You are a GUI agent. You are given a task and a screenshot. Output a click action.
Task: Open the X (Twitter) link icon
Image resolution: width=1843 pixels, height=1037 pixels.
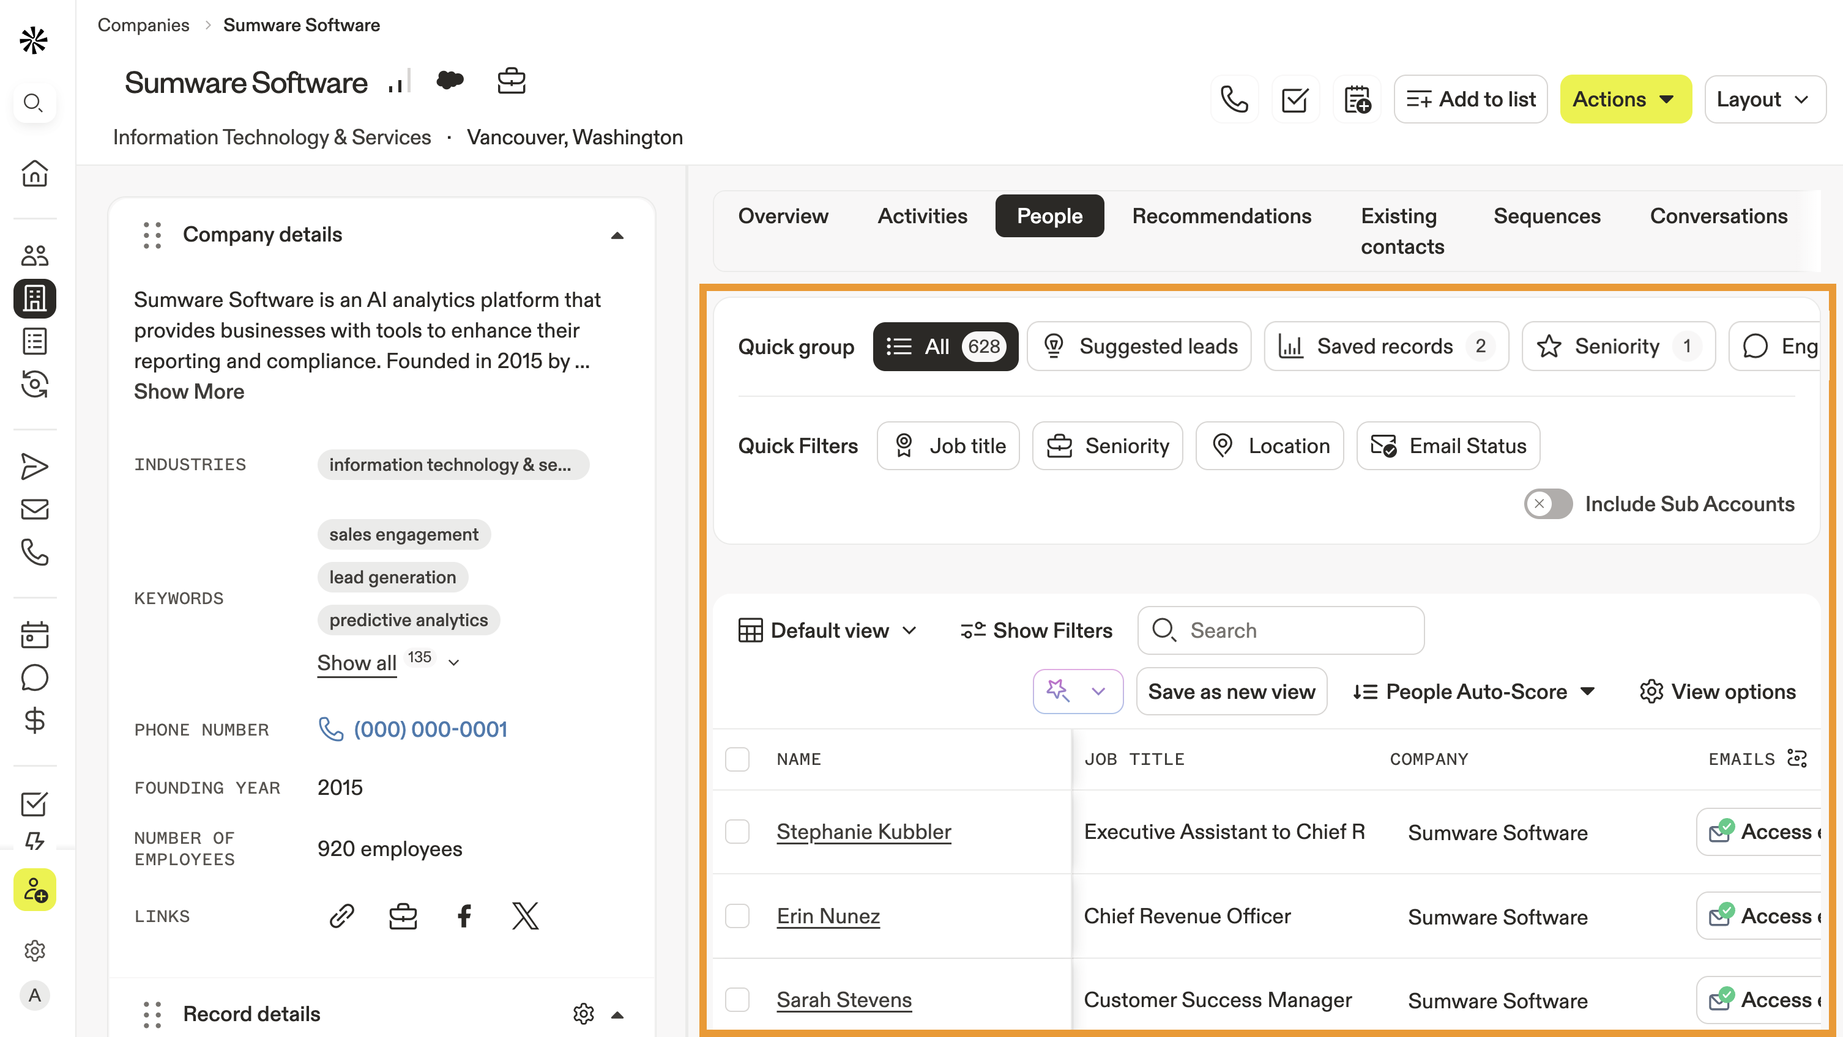tap(525, 915)
